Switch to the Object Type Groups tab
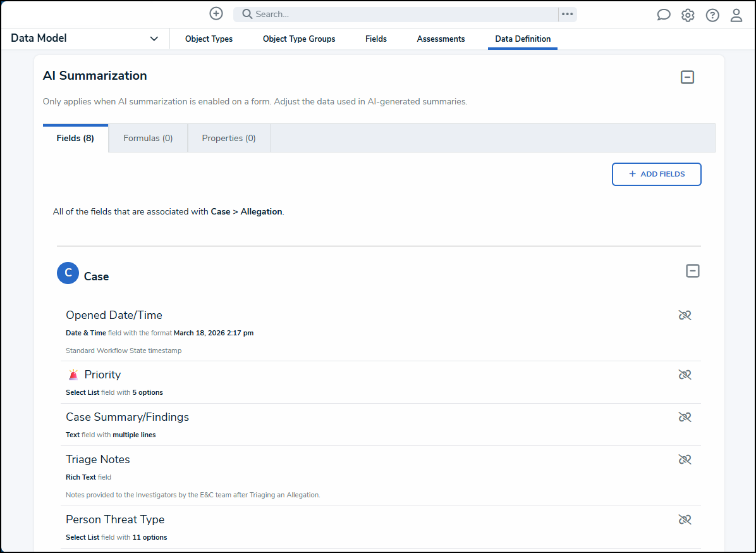Screen dimensions: 756x553 [299, 39]
